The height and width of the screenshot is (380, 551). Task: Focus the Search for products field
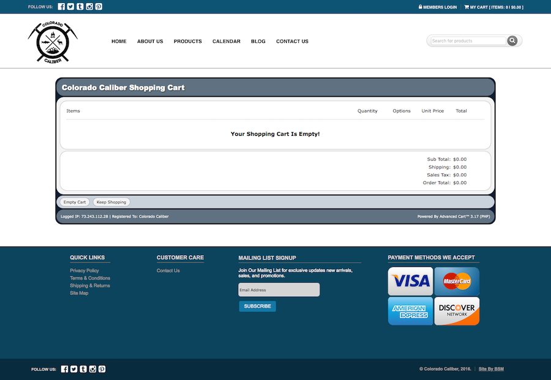(x=468, y=41)
